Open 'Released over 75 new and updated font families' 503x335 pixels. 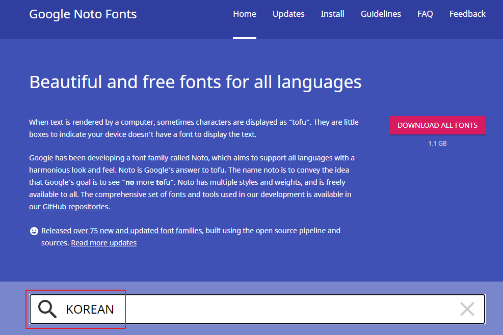(x=122, y=231)
